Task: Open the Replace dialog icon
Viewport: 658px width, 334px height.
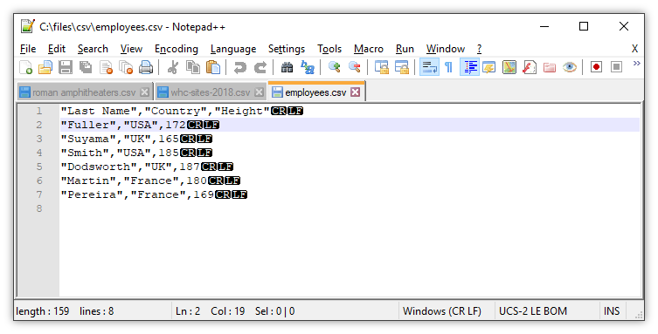Action: pos(308,67)
